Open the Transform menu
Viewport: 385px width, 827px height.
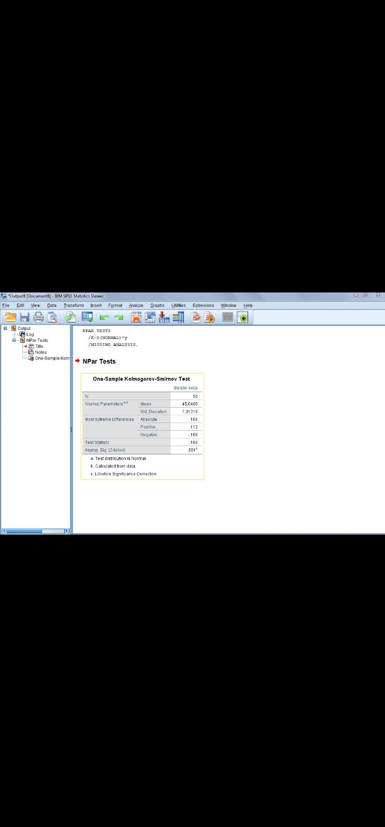pyautogui.click(x=73, y=305)
